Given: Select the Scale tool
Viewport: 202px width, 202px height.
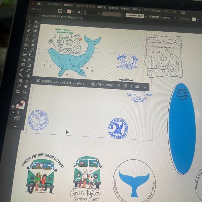Looking at the screenshot, I should pyautogui.click(x=32, y=50).
